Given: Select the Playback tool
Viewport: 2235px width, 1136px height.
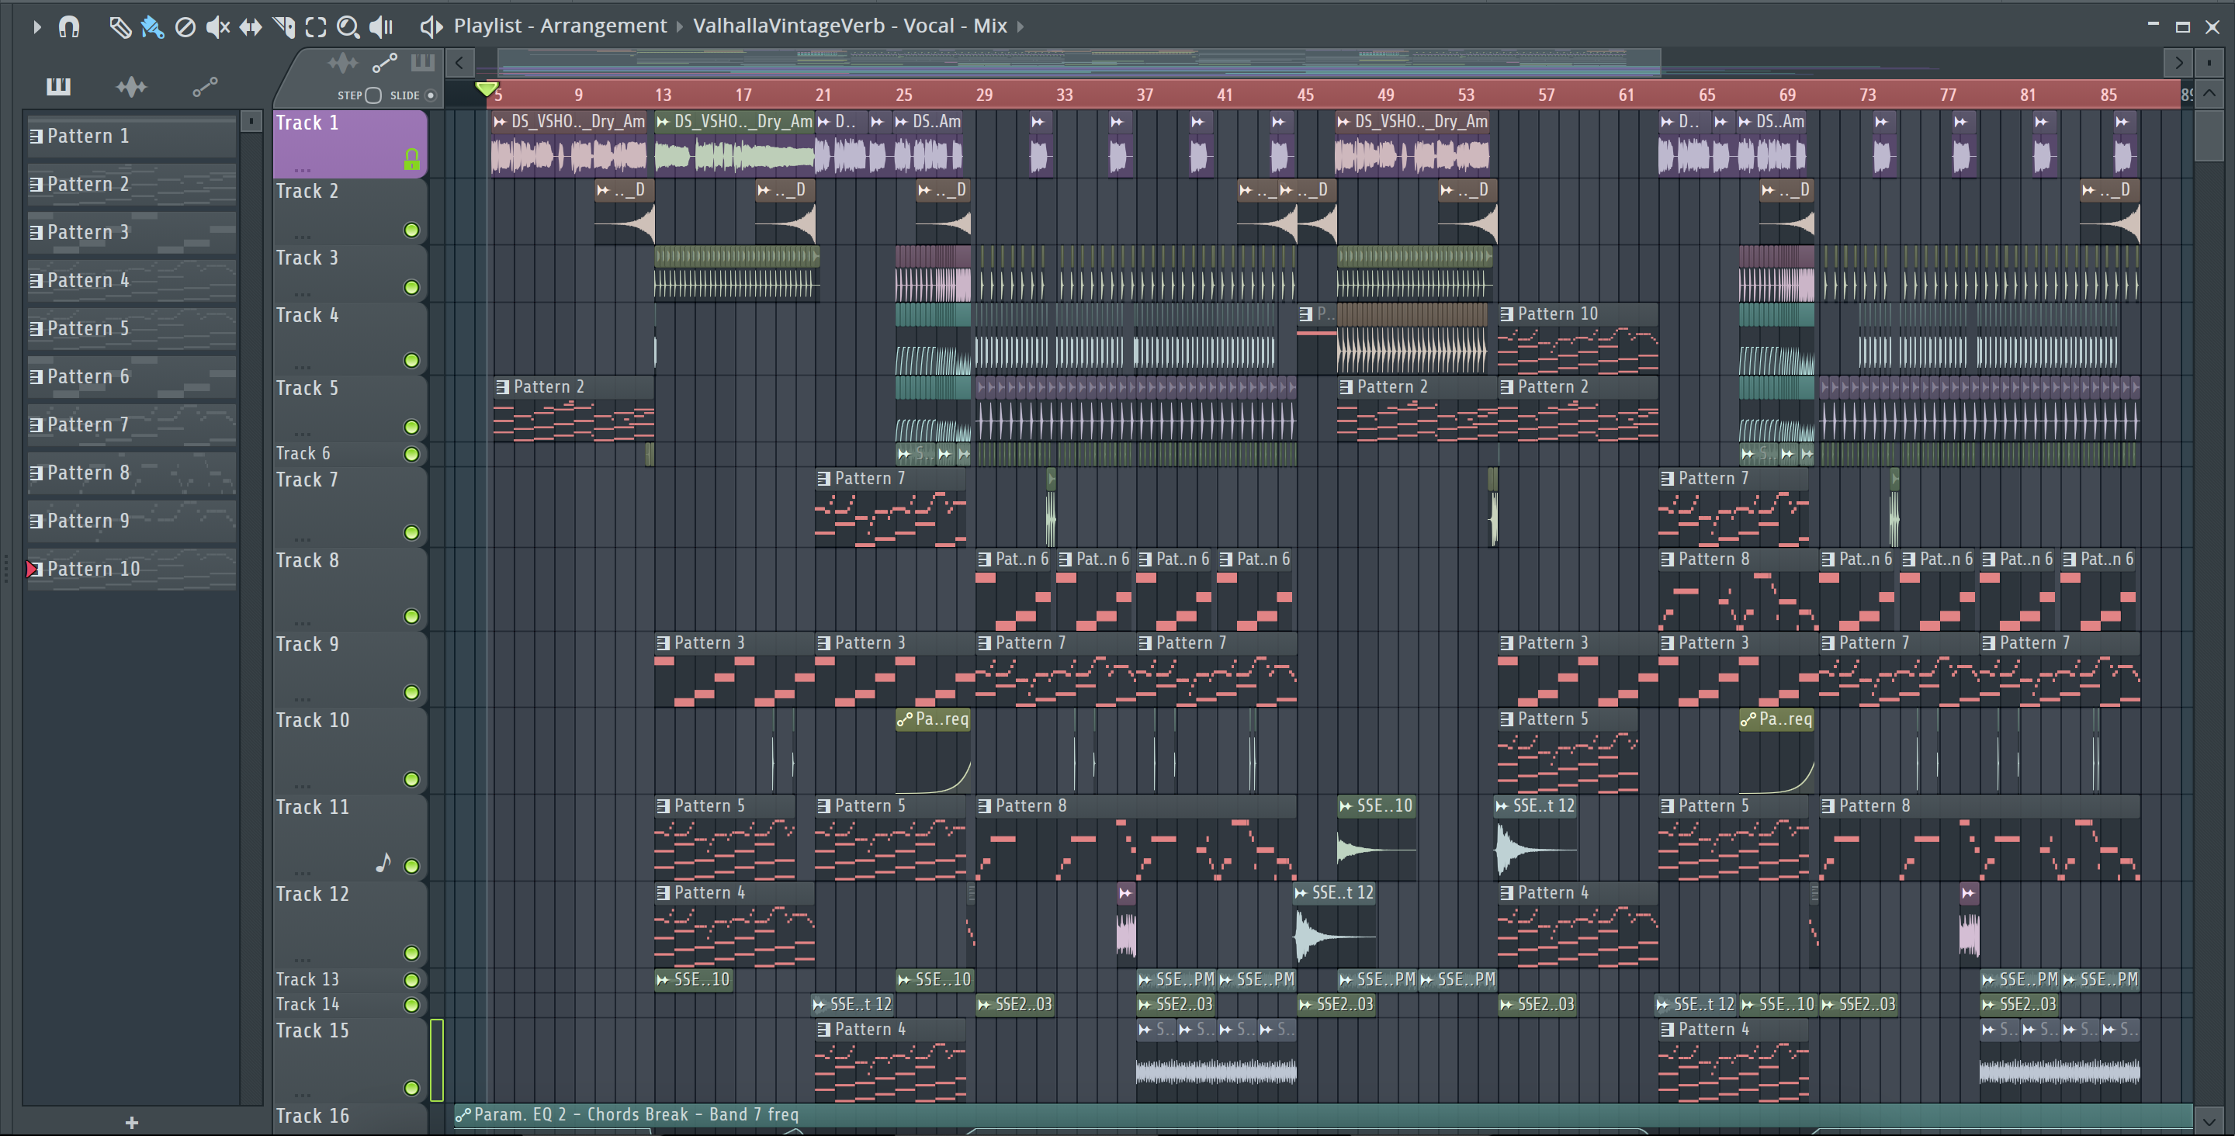Looking at the screenshot, I should click(381, 27).
